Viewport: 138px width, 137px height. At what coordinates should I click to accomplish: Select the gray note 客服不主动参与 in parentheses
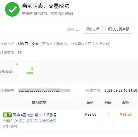(x=76, y=44)
